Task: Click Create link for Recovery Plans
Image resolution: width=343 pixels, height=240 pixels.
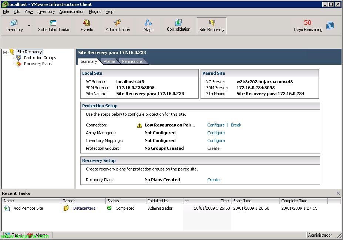Action: [213, 180]
